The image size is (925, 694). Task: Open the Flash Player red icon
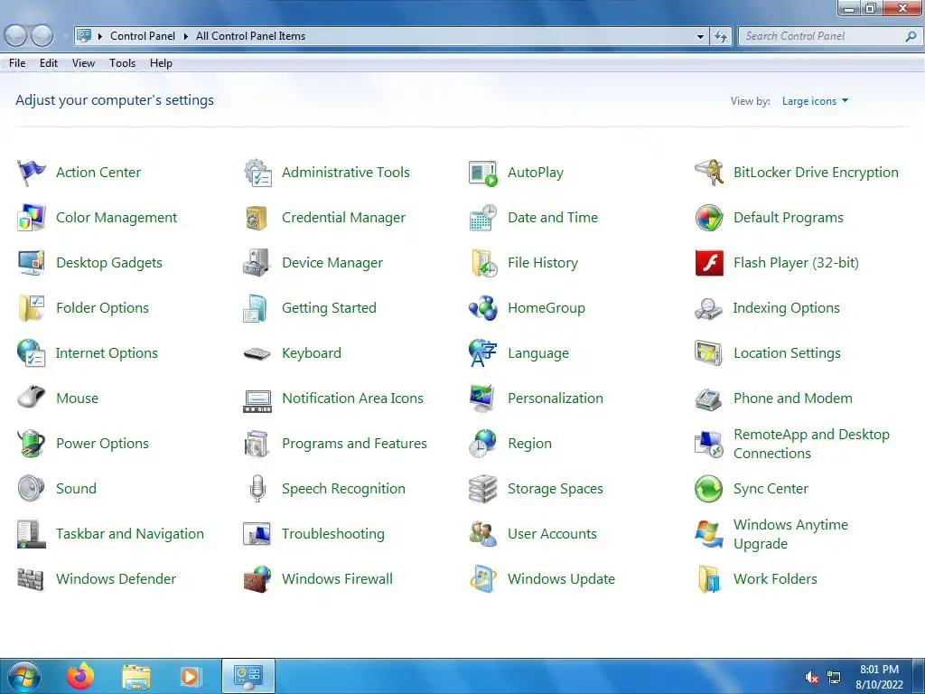(709, 263)
